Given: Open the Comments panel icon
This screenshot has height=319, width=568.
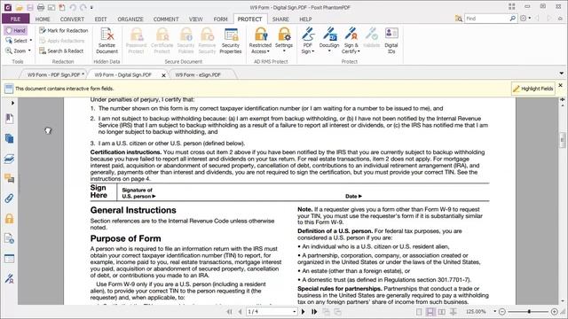Looking at the screenshot, I should pyautogui.click(x=10, y=178).
